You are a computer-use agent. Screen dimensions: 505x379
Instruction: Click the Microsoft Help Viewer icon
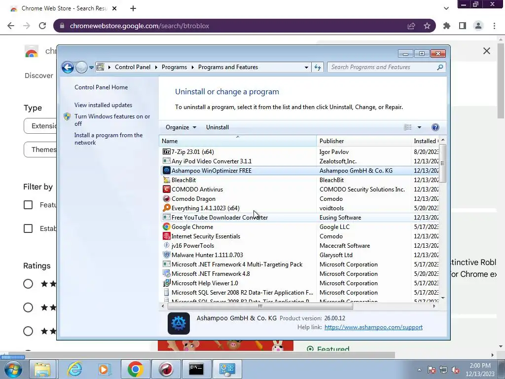(x=167, y=283)
